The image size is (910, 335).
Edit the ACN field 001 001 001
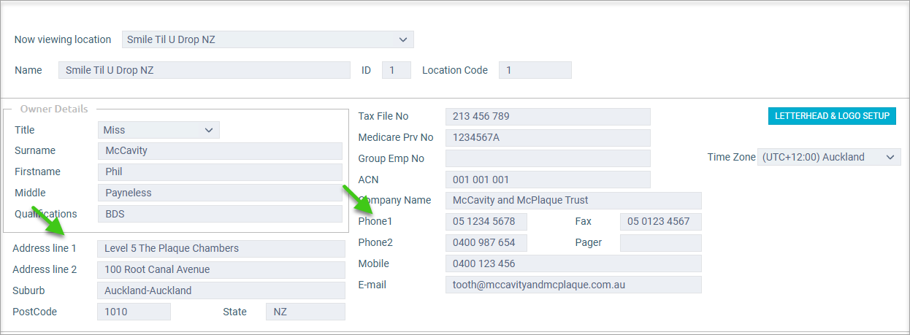[x=548, y=180]
